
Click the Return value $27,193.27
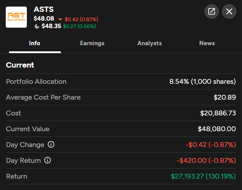click(187, 176)
